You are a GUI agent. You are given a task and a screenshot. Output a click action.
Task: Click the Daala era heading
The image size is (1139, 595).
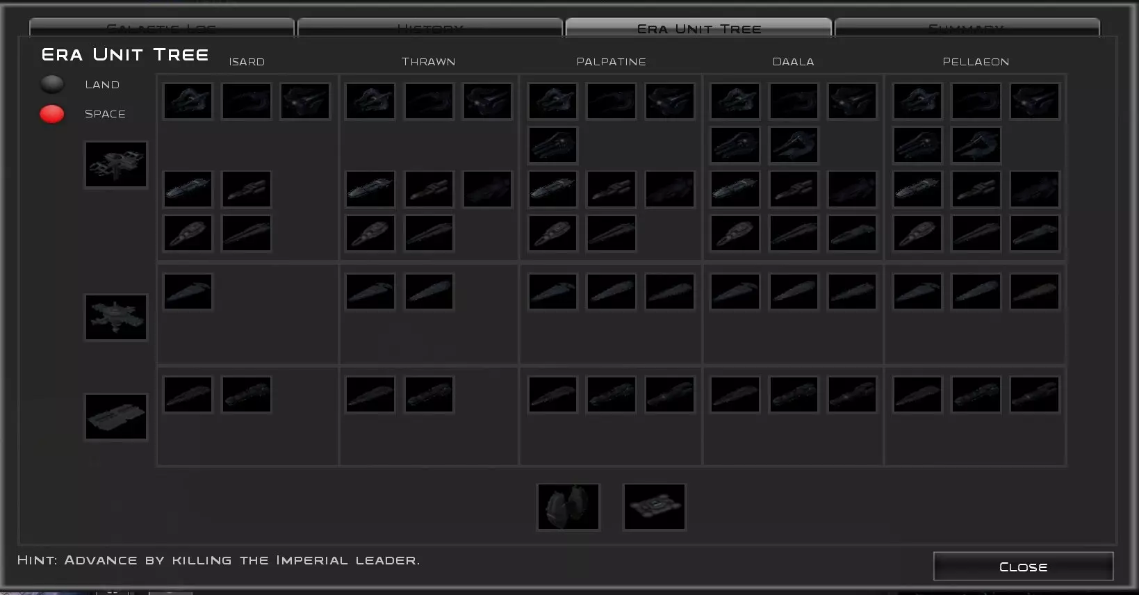coord(794,62)
